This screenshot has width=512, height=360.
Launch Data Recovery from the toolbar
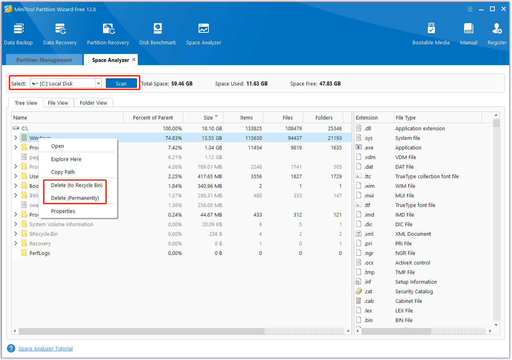pyautogui.click(x=60, y=34)
